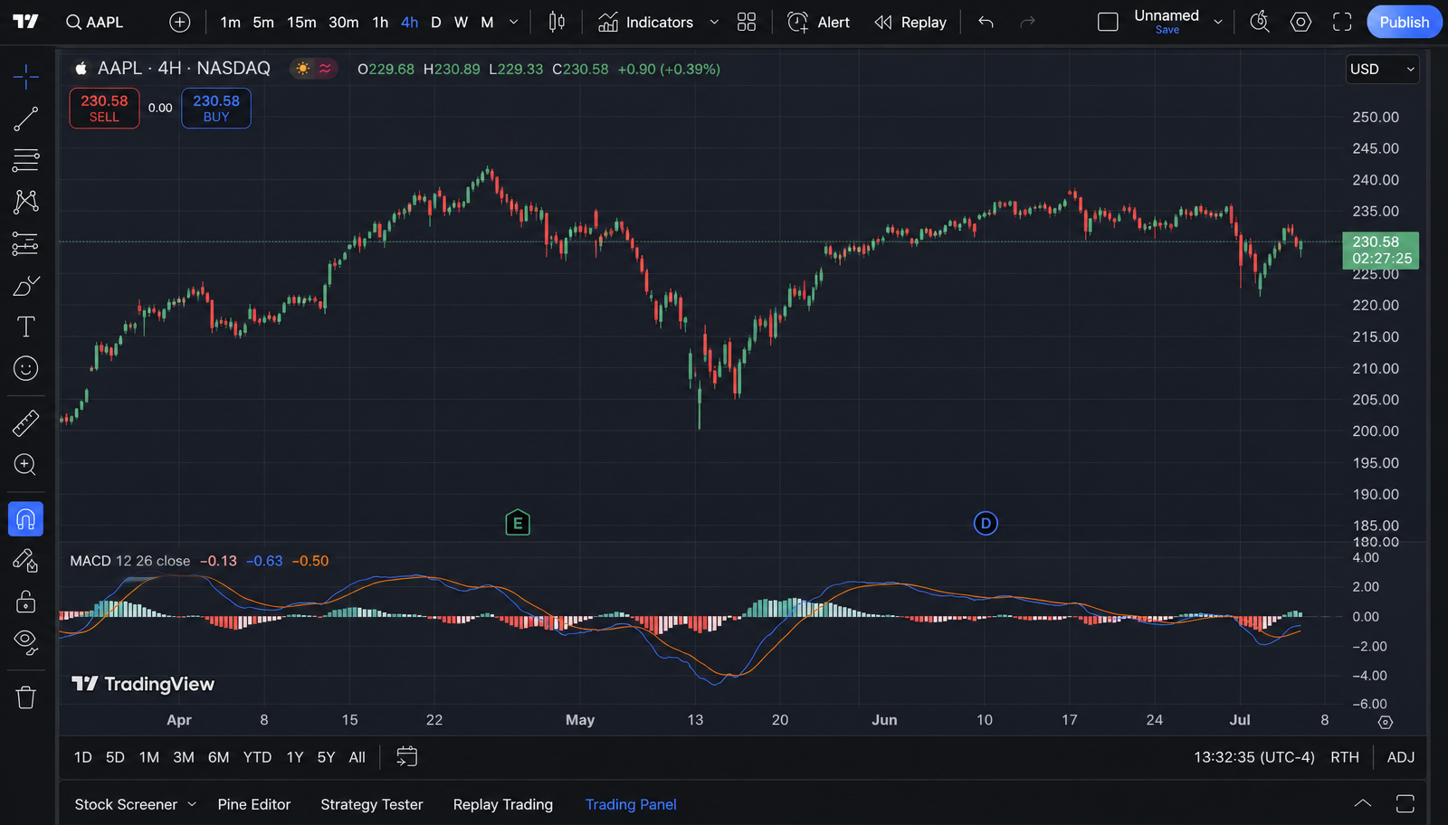Select the 30m timeframe

click(343, 22)
